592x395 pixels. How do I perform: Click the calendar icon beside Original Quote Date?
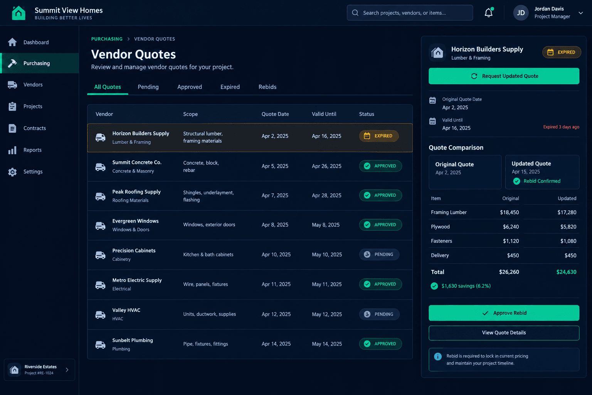(x=432, y=100)
